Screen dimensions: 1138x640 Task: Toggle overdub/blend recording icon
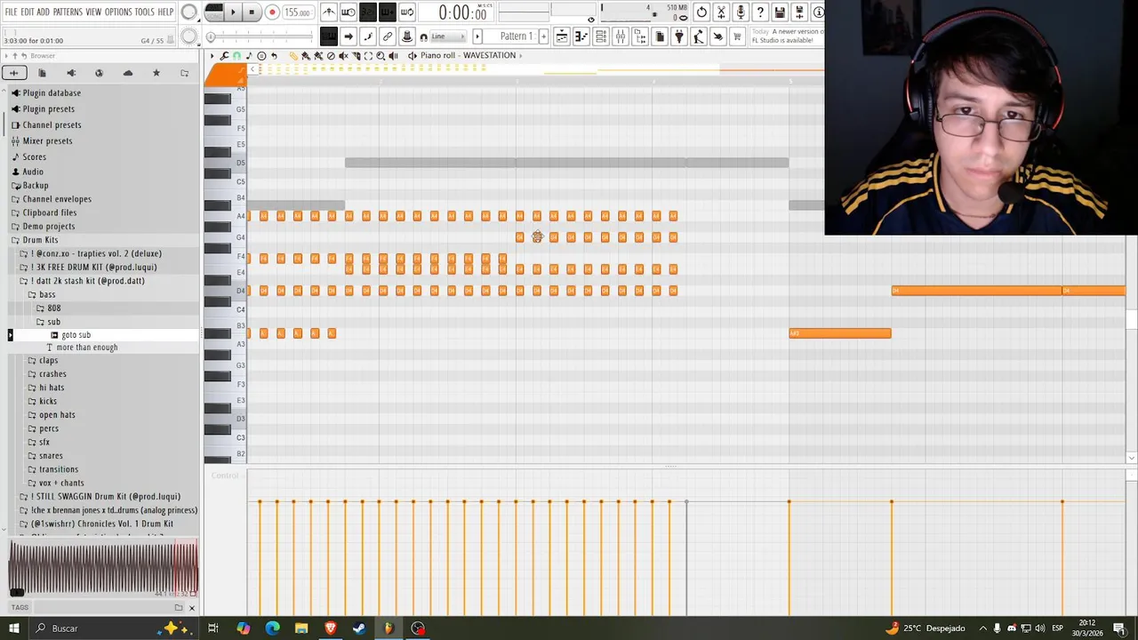click(387, 12)
